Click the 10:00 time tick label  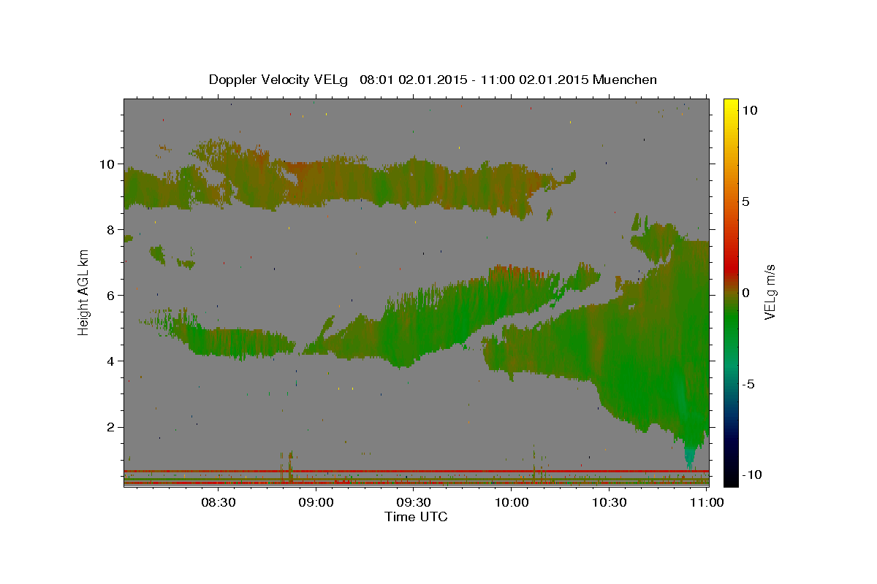pos(512,502)
